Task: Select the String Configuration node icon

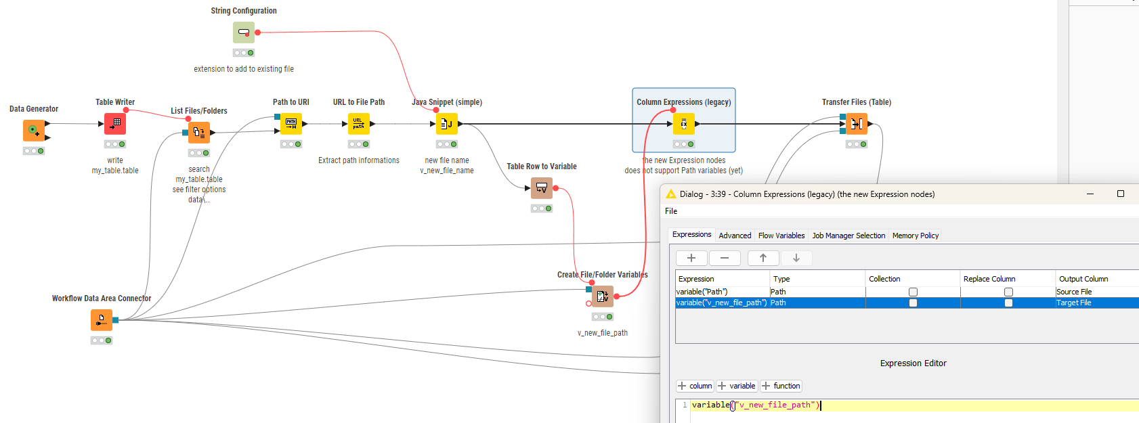Action: point(244,32)
